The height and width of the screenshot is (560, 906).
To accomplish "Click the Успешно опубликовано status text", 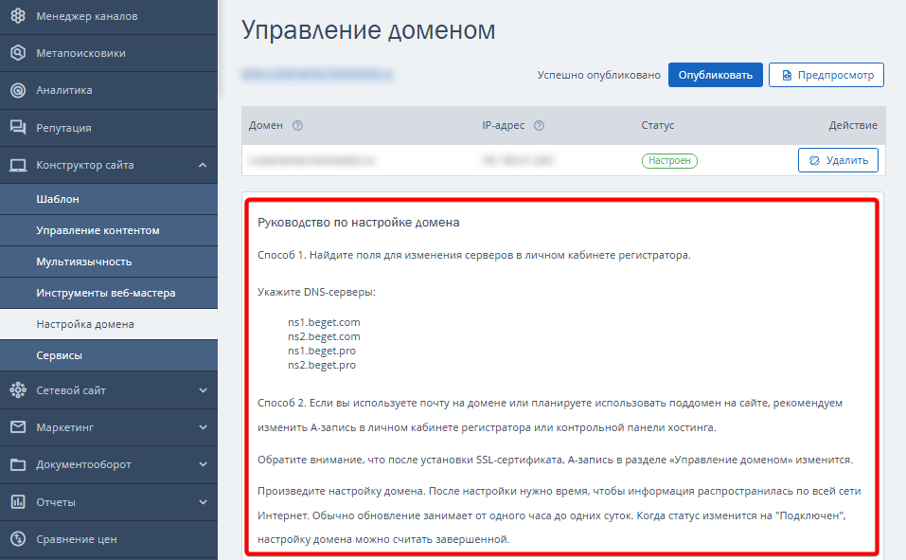I will tap(598, 75).
